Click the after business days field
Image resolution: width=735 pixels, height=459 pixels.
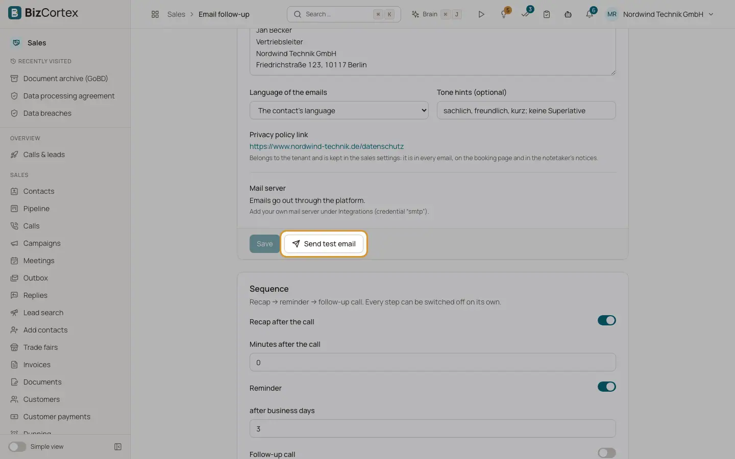point(433,428)
